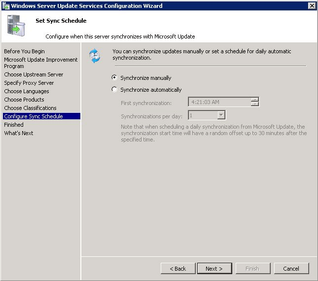Click the blue sync arrows icon
318x281 pixels.
coord(94,56)
